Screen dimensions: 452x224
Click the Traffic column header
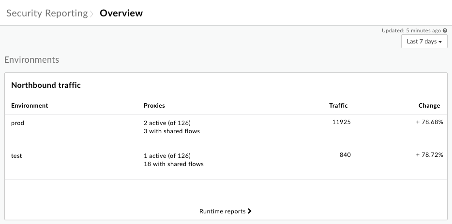338,105
